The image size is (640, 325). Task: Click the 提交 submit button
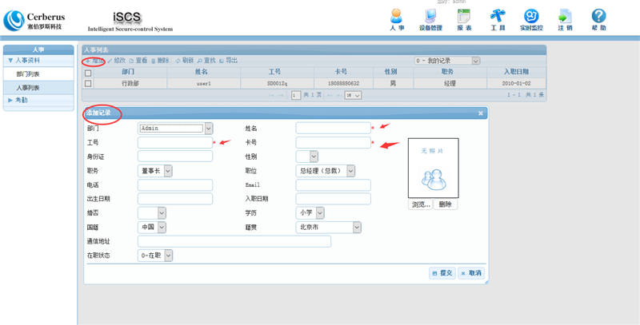point(442,273)
